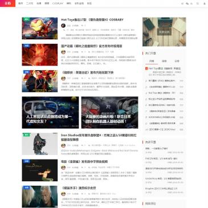Open the Iron Man COSBABY article thumbnail
The image size is (208, 208).
tap(40, 28)
